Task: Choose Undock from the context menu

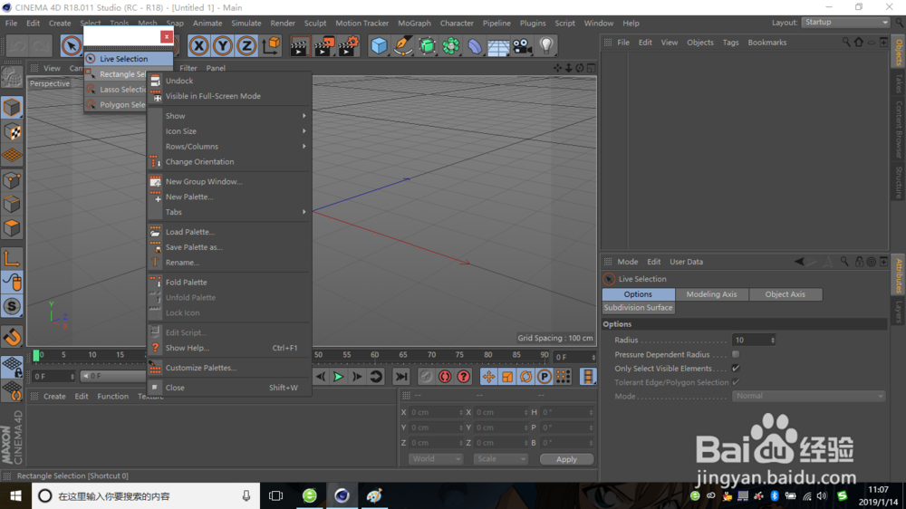Action: point(230,81)
